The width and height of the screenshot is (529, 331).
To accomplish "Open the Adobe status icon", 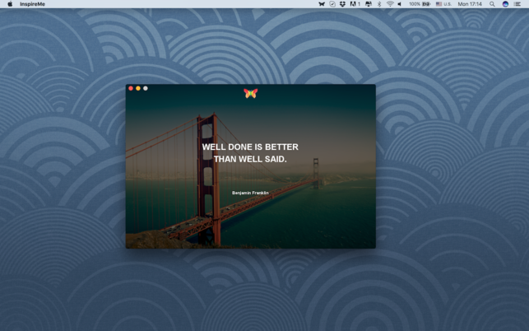I will [355, 4].
